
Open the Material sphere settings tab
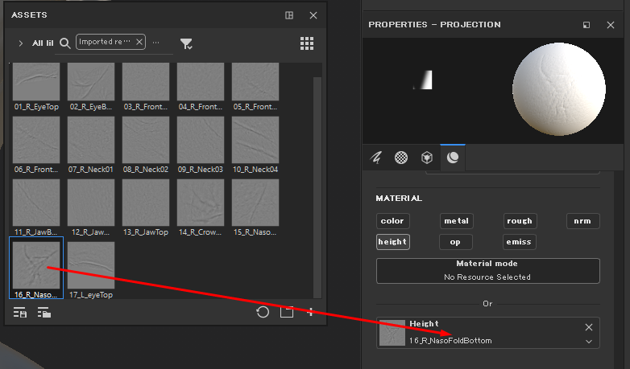pos(453,158)
